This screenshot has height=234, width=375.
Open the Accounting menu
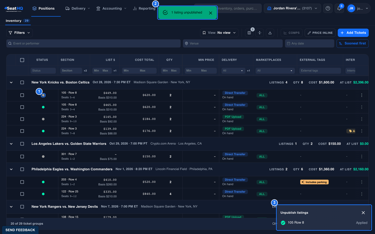click(x=111, y=8)
